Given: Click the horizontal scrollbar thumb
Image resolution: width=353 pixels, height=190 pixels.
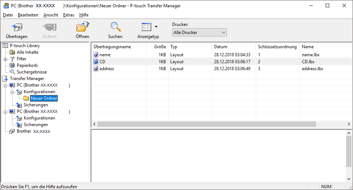Looking at the screenshot, I should pyautogui.click(x=207, y=124).
